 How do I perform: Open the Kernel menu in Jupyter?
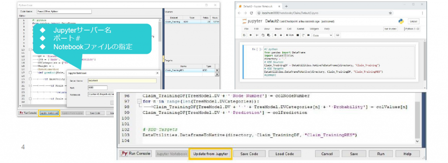coord(300,29)
